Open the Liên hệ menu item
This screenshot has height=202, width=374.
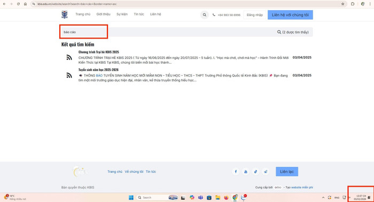155,14
